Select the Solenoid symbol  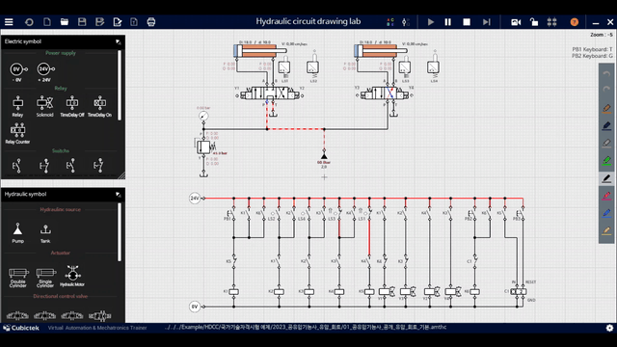click(x=45, y=106)
